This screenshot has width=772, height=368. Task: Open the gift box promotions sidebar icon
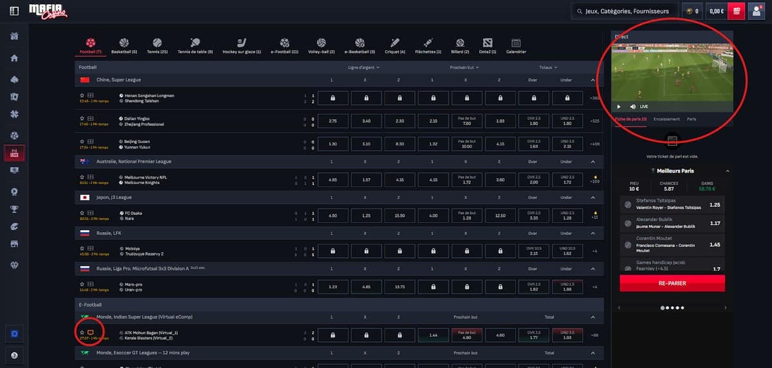click(x=14, y=35)
